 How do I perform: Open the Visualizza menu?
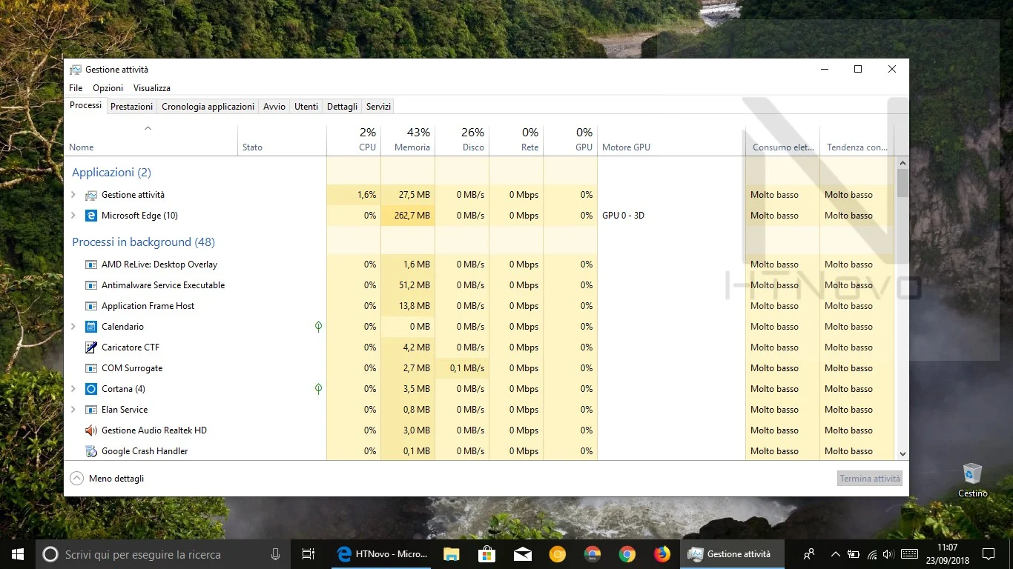click(x=152, y=88)
